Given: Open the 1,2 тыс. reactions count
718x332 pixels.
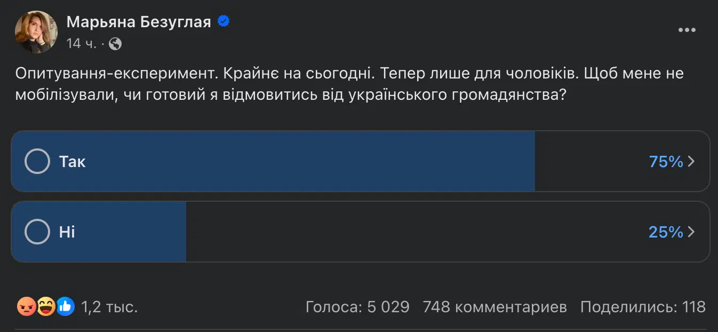Looking at the screenshot, I should (109, 307).
